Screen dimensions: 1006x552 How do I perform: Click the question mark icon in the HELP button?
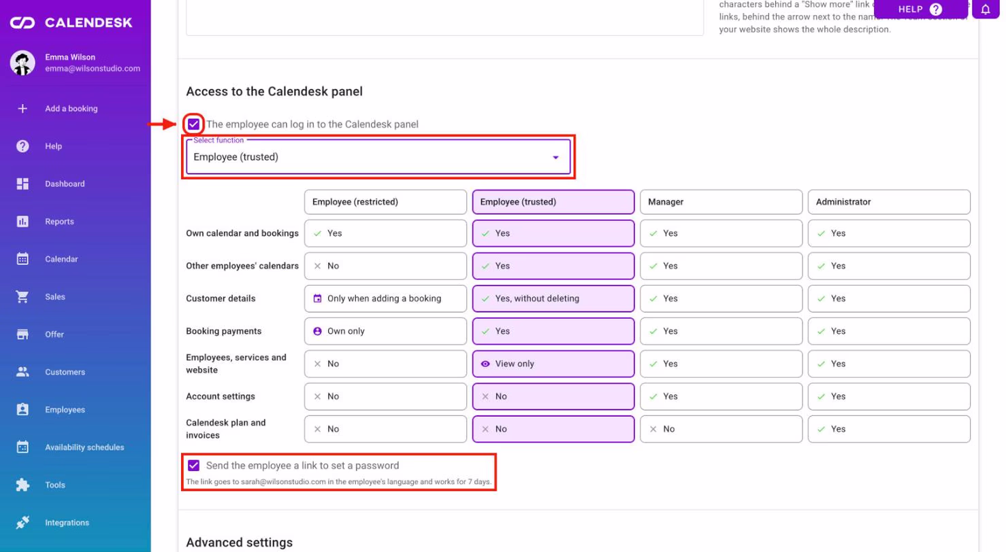coord(936,10)
